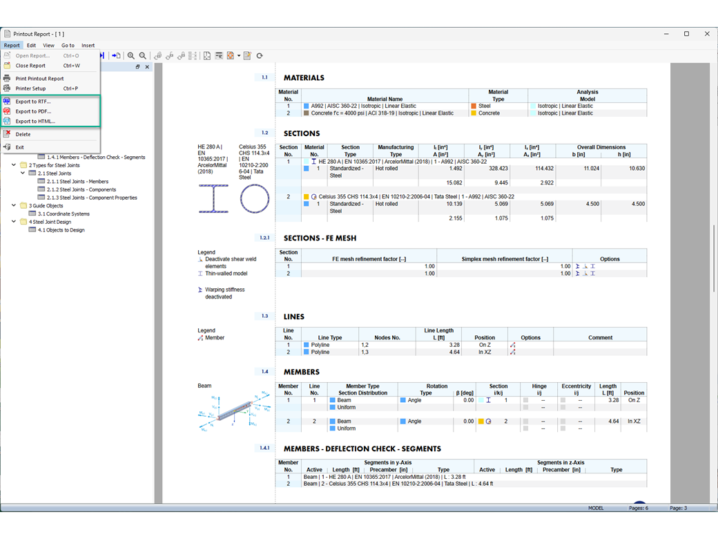
Task: Click the go to page arrow icon
Action: pos(116,55)
